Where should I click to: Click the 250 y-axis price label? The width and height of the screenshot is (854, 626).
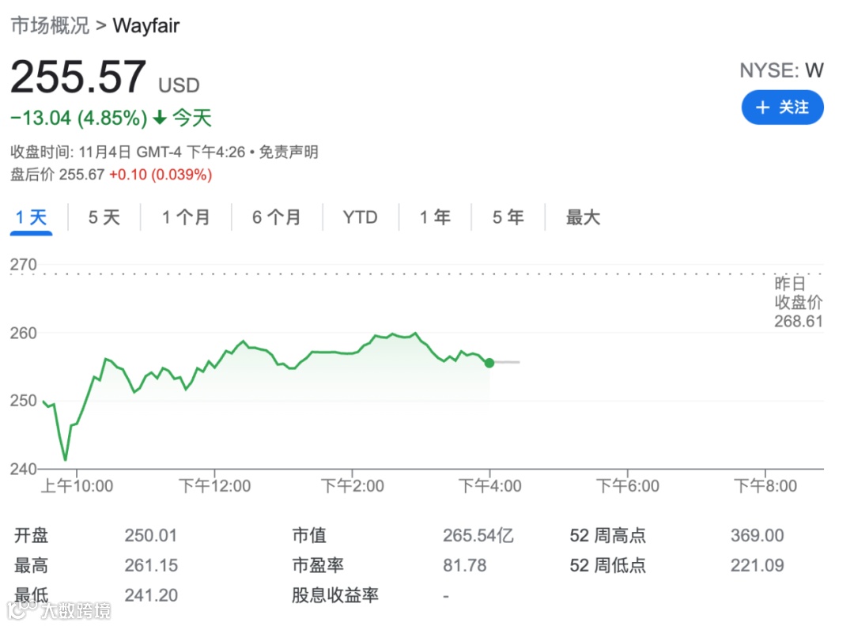tap(24, 401)
